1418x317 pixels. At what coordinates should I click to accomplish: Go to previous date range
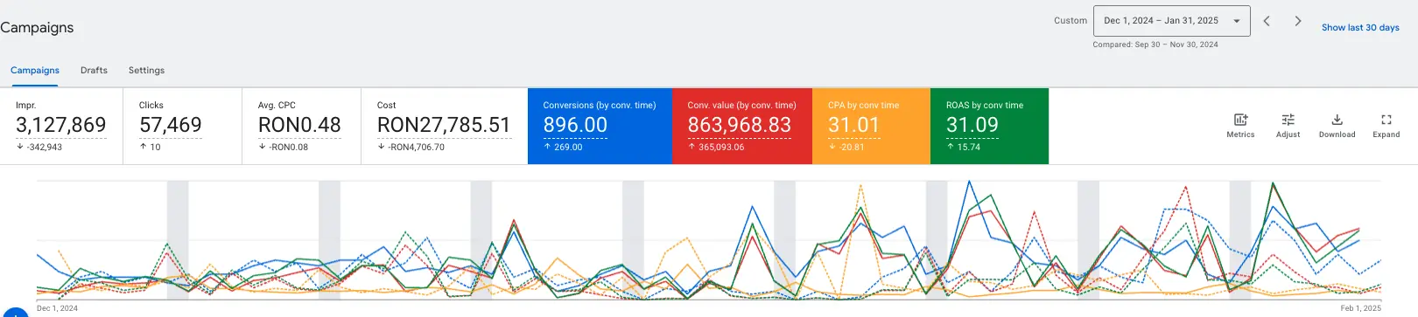[1267, 21]
